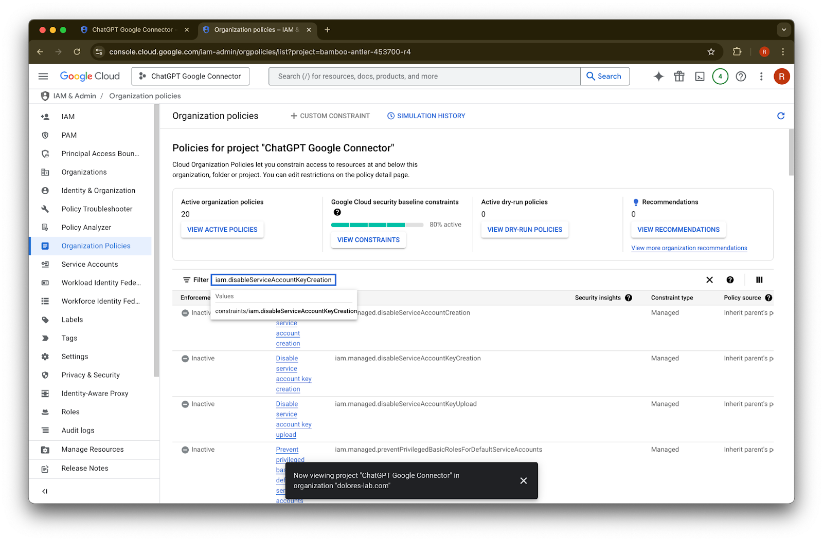Clear the filter with the X icon
The width and height of the screenshot is (823, 541).
[709, 280]
